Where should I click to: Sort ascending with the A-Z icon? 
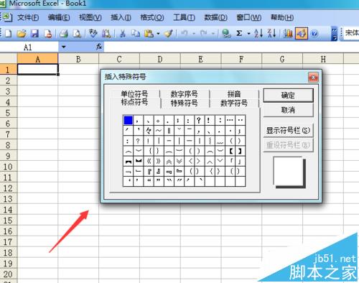(258, 33)
